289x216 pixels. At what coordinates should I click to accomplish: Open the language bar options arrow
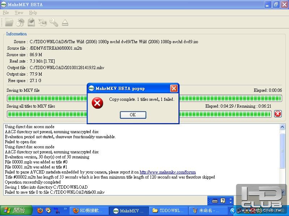click(230, 202)
